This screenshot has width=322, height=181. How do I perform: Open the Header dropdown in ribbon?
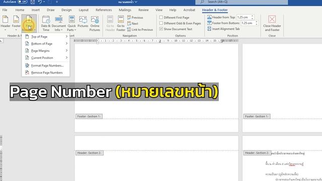point(6,23)
